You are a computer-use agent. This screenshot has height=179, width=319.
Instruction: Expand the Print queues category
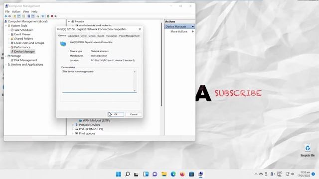click(x=73, y=134)
